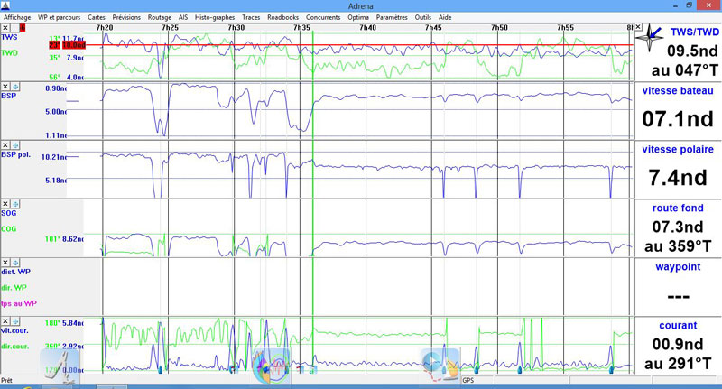
Task: Open the Optima menu
Action: tap(357, 17)
